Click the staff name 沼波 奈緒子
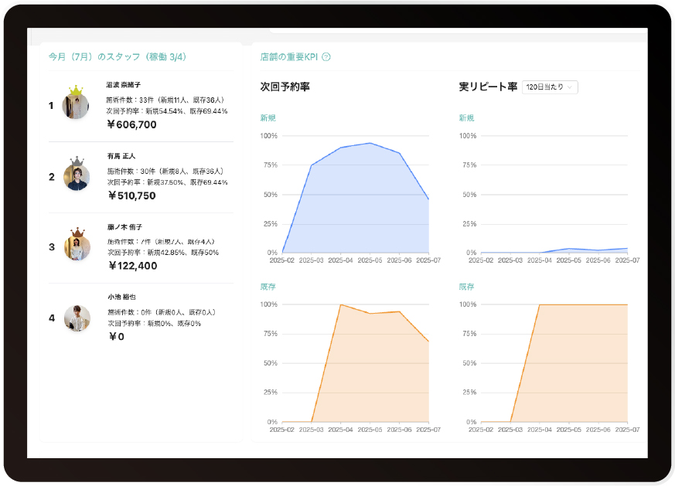This screenshot has height=486, width=675. coord(124,84)
